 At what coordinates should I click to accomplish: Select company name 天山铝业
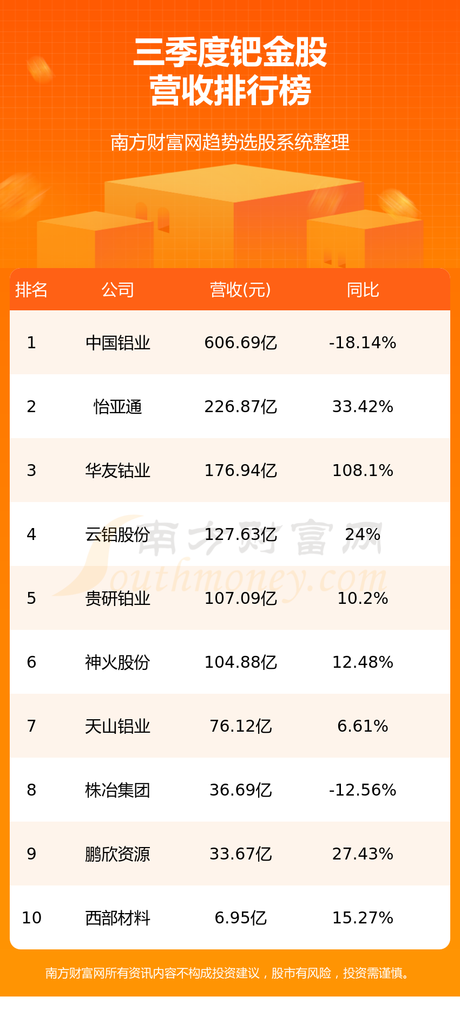pos(117,726)
